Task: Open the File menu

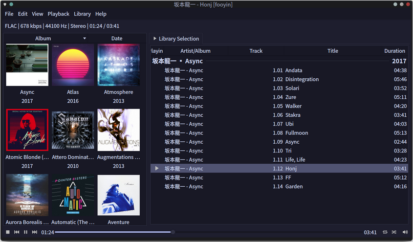Action: pyautogui.click(x=9, y=14)
